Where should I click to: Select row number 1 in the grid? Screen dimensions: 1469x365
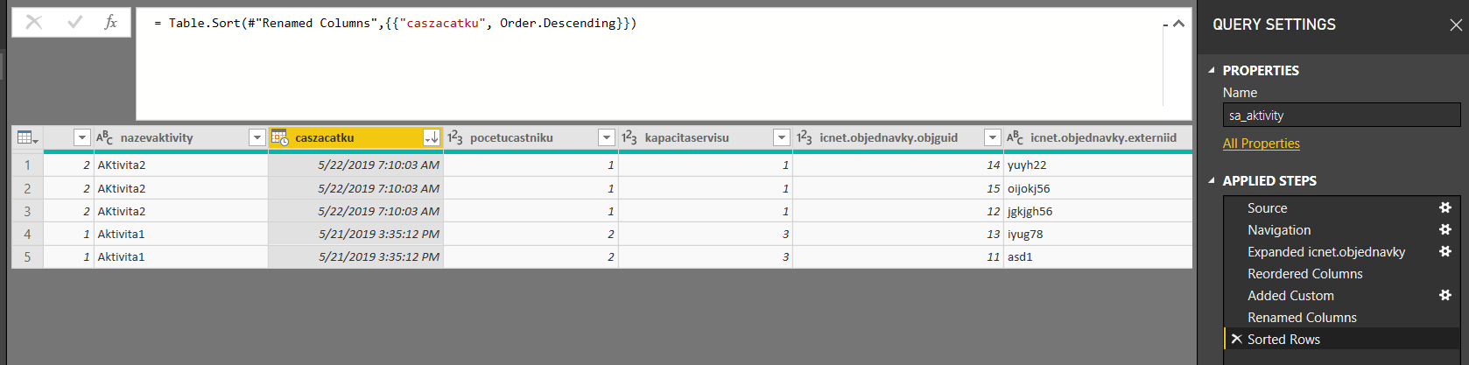[27, 165]
